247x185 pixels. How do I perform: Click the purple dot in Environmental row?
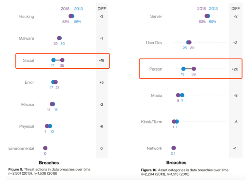[45, 148]
